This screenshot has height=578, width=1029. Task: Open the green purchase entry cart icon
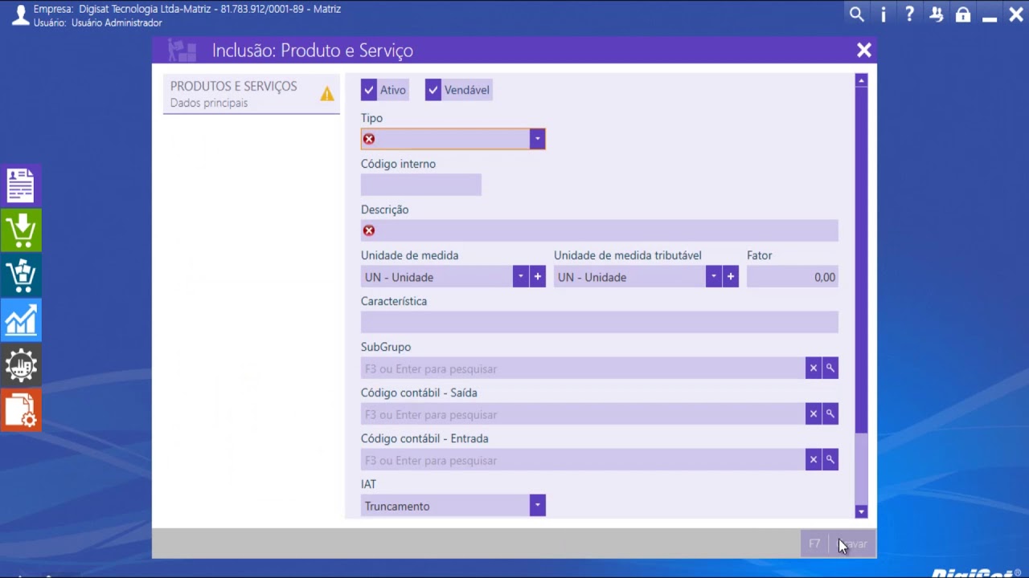point(21,230)
